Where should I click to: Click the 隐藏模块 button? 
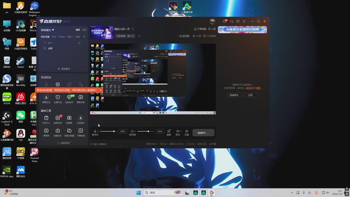234,95
